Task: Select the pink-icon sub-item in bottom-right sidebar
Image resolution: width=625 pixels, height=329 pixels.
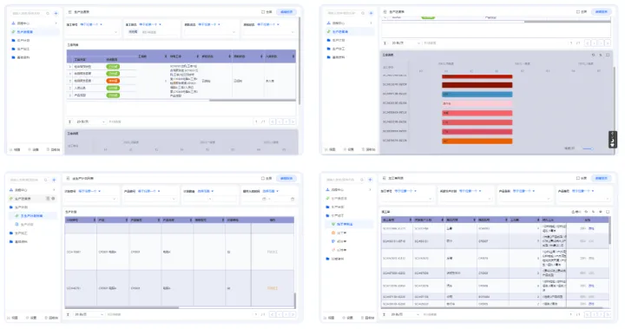Action: [339, 250]
